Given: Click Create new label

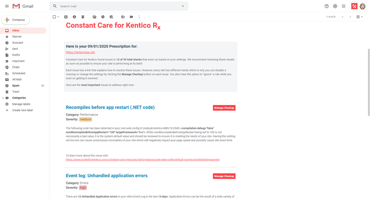Looking at the screenshot, I should 23,110.
